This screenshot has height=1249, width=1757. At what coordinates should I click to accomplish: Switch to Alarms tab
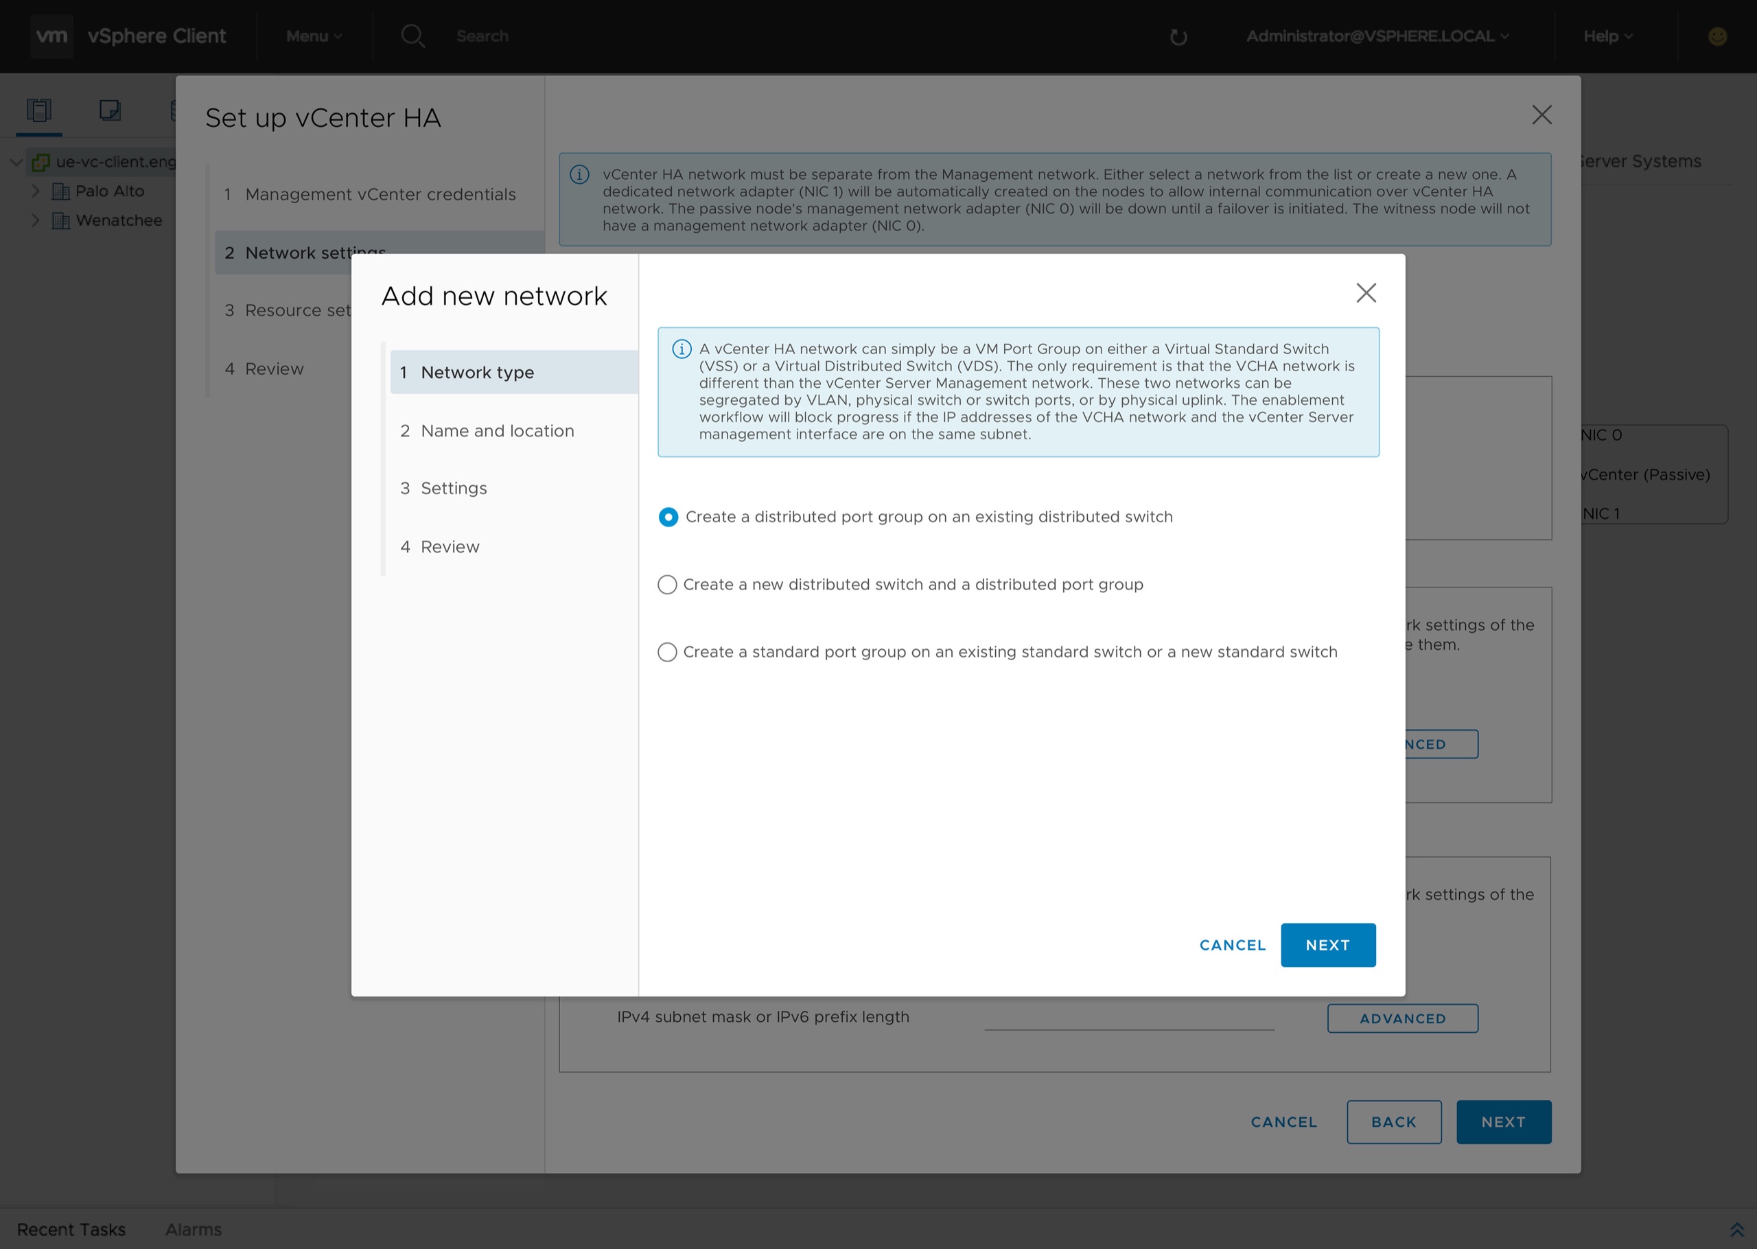coord(193,1229)
